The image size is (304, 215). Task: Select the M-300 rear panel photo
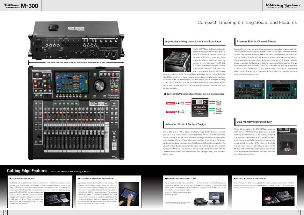(76, 40)
